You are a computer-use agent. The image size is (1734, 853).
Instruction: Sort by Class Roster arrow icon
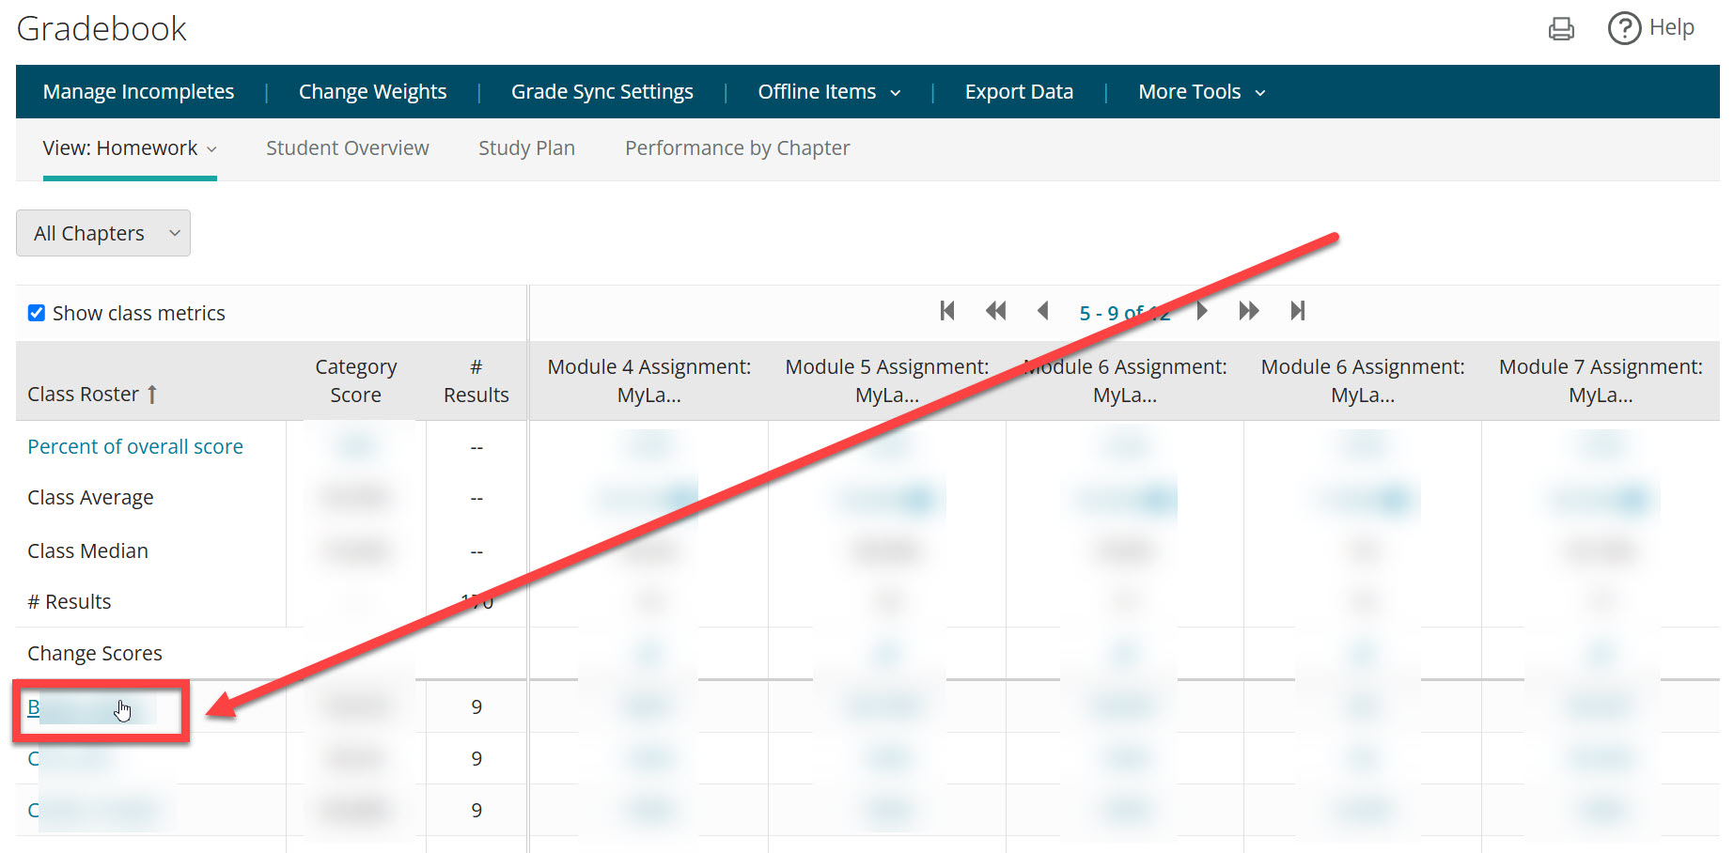click(152, 395)
